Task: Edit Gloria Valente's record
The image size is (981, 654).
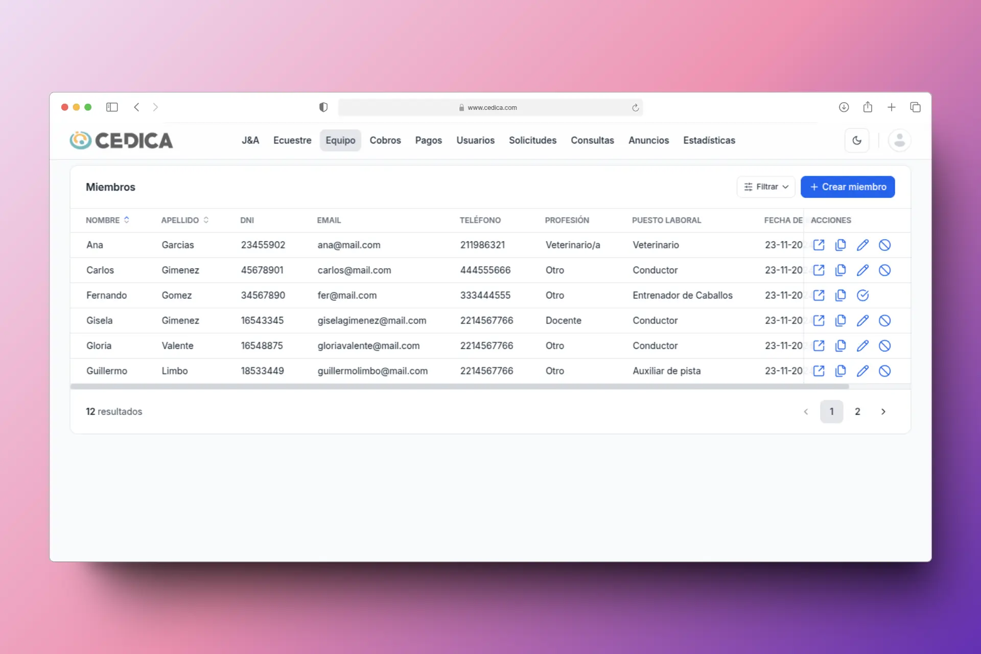Action: coord(862,345)
